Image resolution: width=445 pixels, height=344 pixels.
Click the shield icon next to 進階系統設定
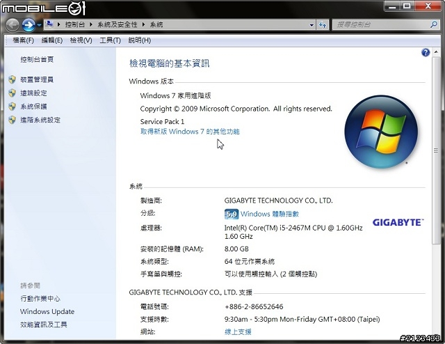(x=13, y=120)
